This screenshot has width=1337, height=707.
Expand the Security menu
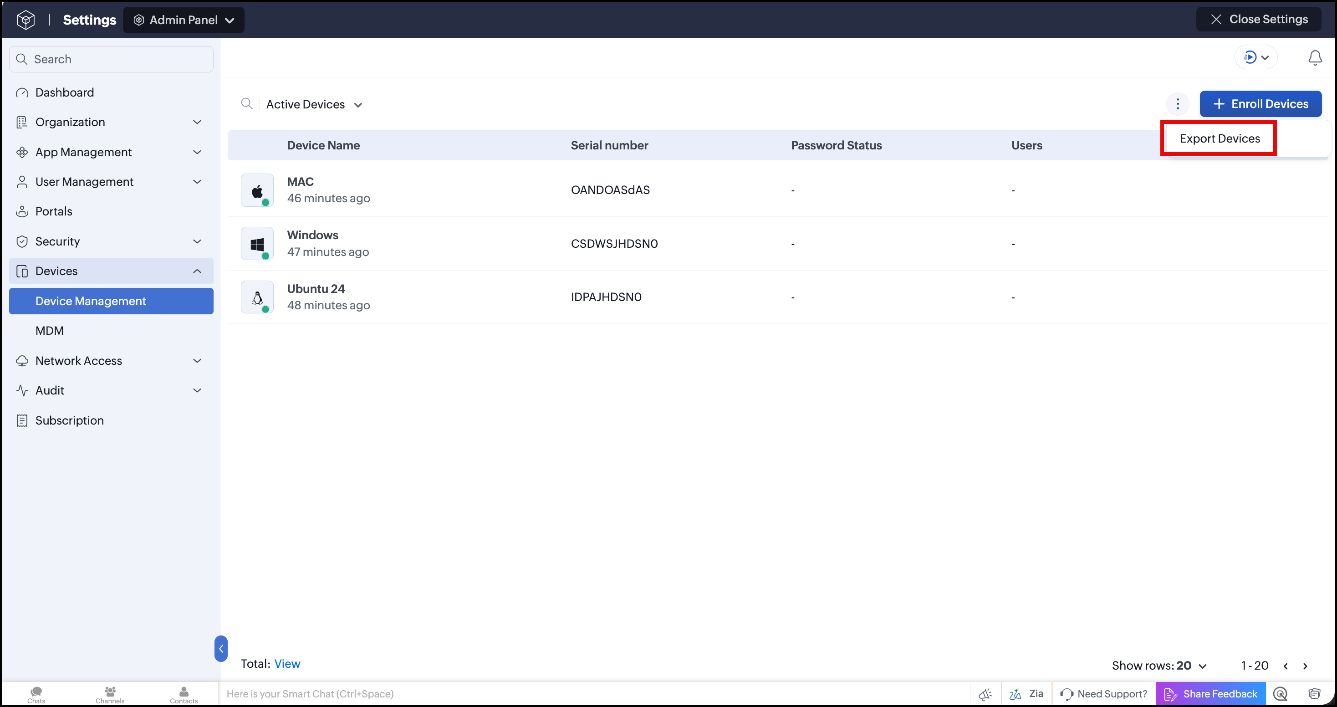[x=111, y=241]
